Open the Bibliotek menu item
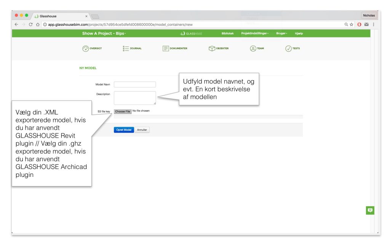 tap(228, 34)
